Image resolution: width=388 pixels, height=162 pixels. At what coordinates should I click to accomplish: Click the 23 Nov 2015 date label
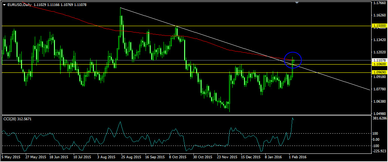click(x=227, y=157)
